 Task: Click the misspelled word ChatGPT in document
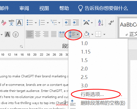pos(62,103)
